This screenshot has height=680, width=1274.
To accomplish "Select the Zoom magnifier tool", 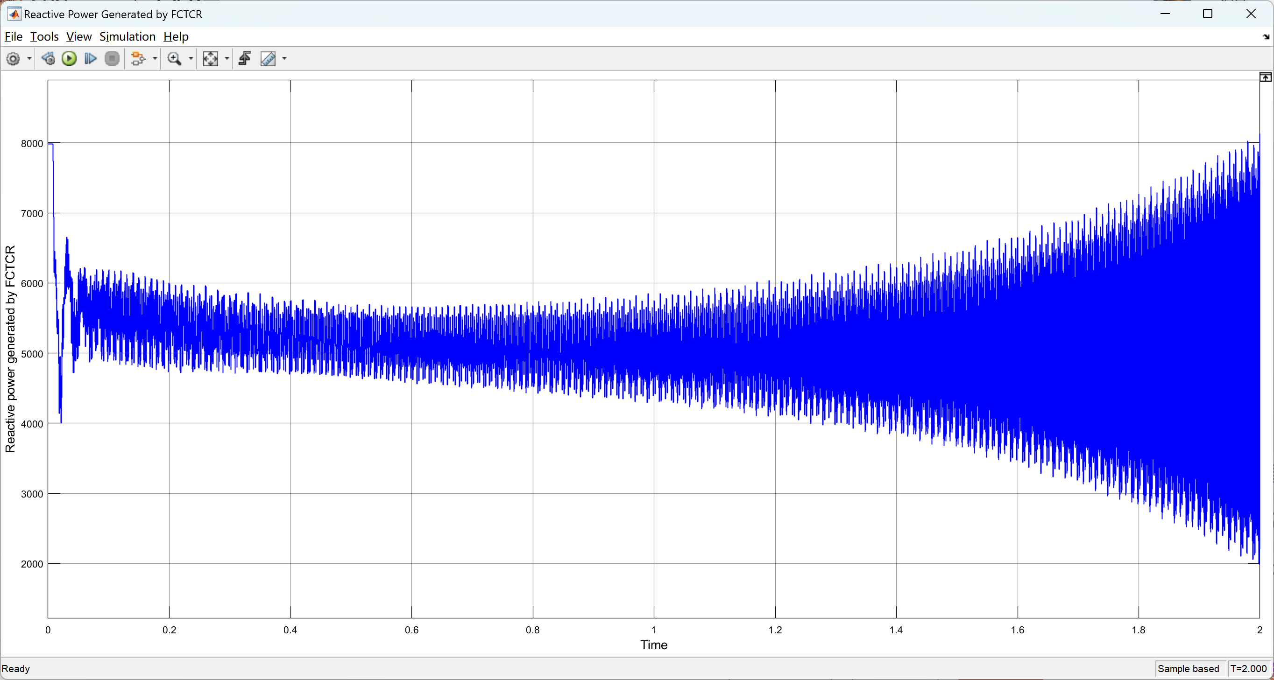I will tap(174, 59).
